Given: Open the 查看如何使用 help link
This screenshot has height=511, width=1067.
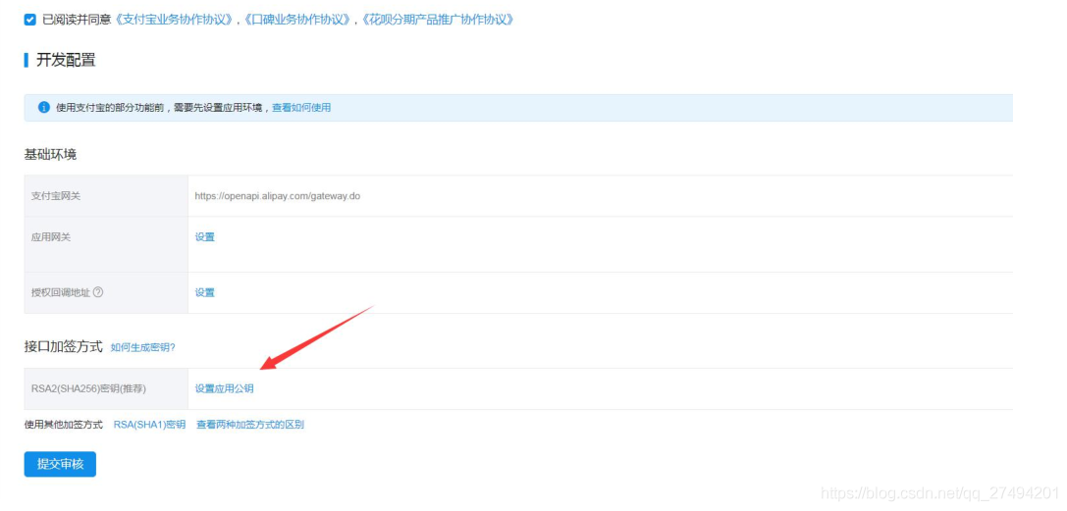Looking at the screenshot, I should pos(301,107).
